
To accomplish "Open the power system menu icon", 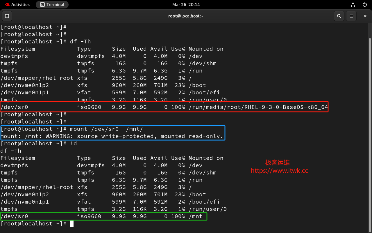I will 365,5.
